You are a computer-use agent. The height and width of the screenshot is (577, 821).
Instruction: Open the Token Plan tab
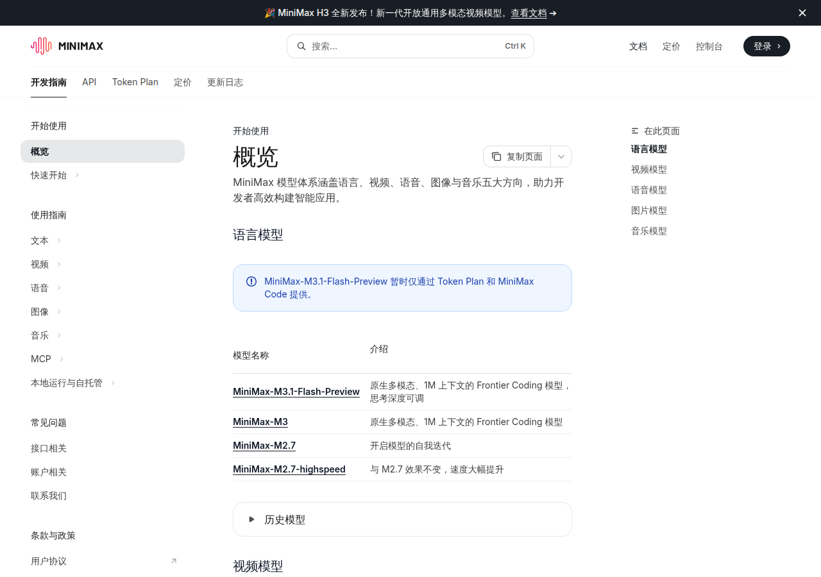pos(135,82)
